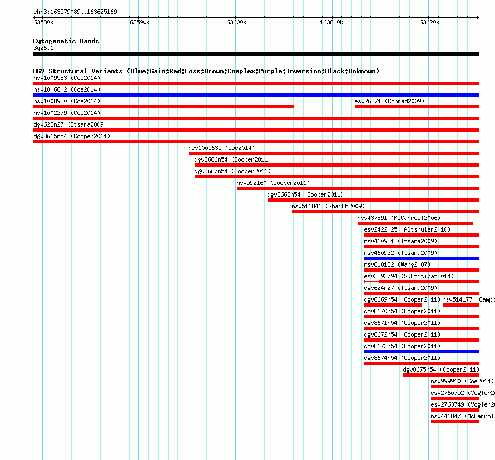This screenshot has width=495, height=460.
Task: Select dgv8671n54 (Cooper2011) label
Action: 402,323
